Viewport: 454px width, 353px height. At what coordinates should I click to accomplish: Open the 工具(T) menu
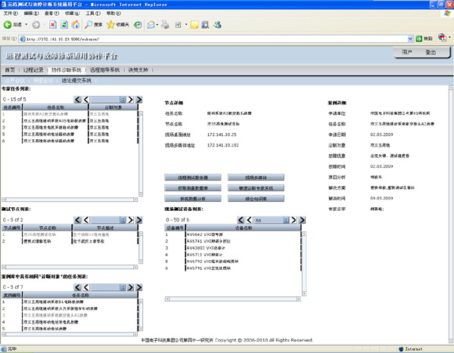pos(91,14)
